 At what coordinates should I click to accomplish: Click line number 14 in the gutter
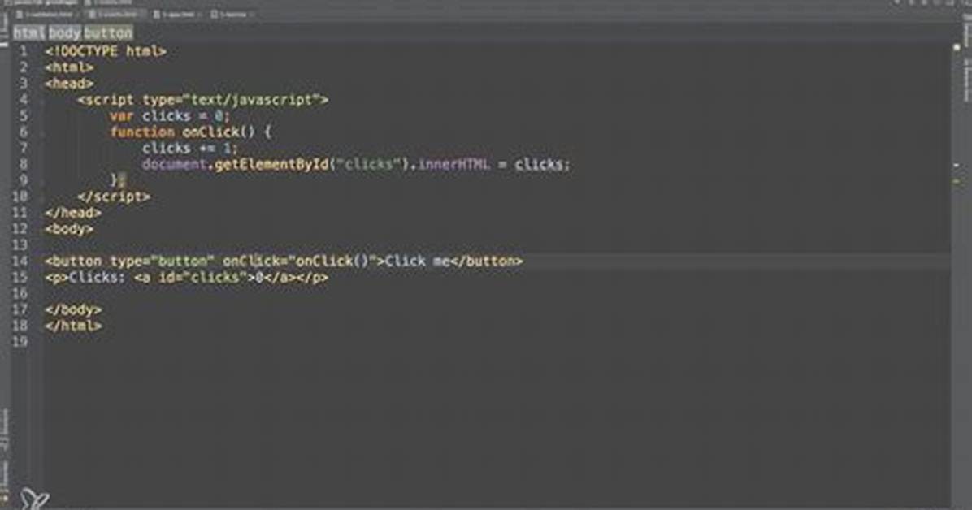coord(20,260)
